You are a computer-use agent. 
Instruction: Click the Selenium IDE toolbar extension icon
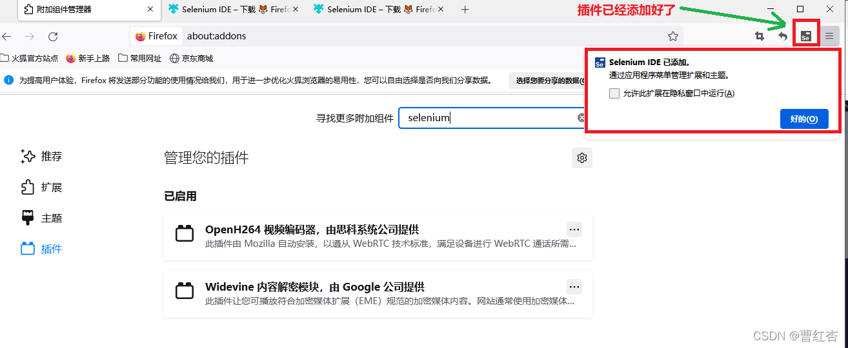tap(805, 36)
